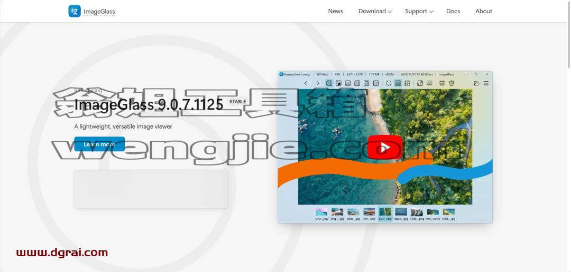571x272 pixels.
Task: Click the print icon in preview toolbar
Action: tap(442, 83)
